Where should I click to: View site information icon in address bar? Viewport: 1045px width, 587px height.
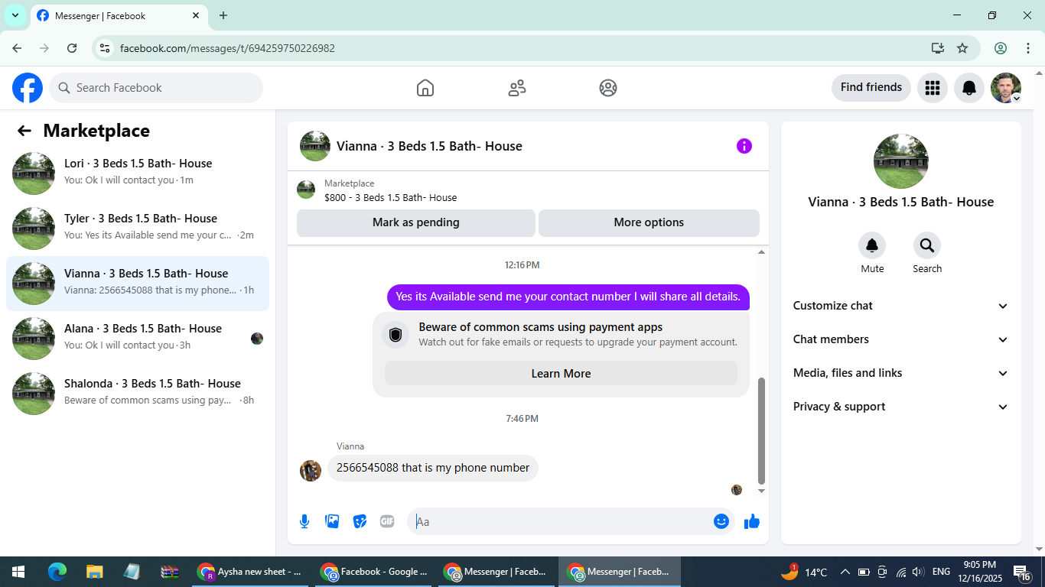(x=106, y=48)
